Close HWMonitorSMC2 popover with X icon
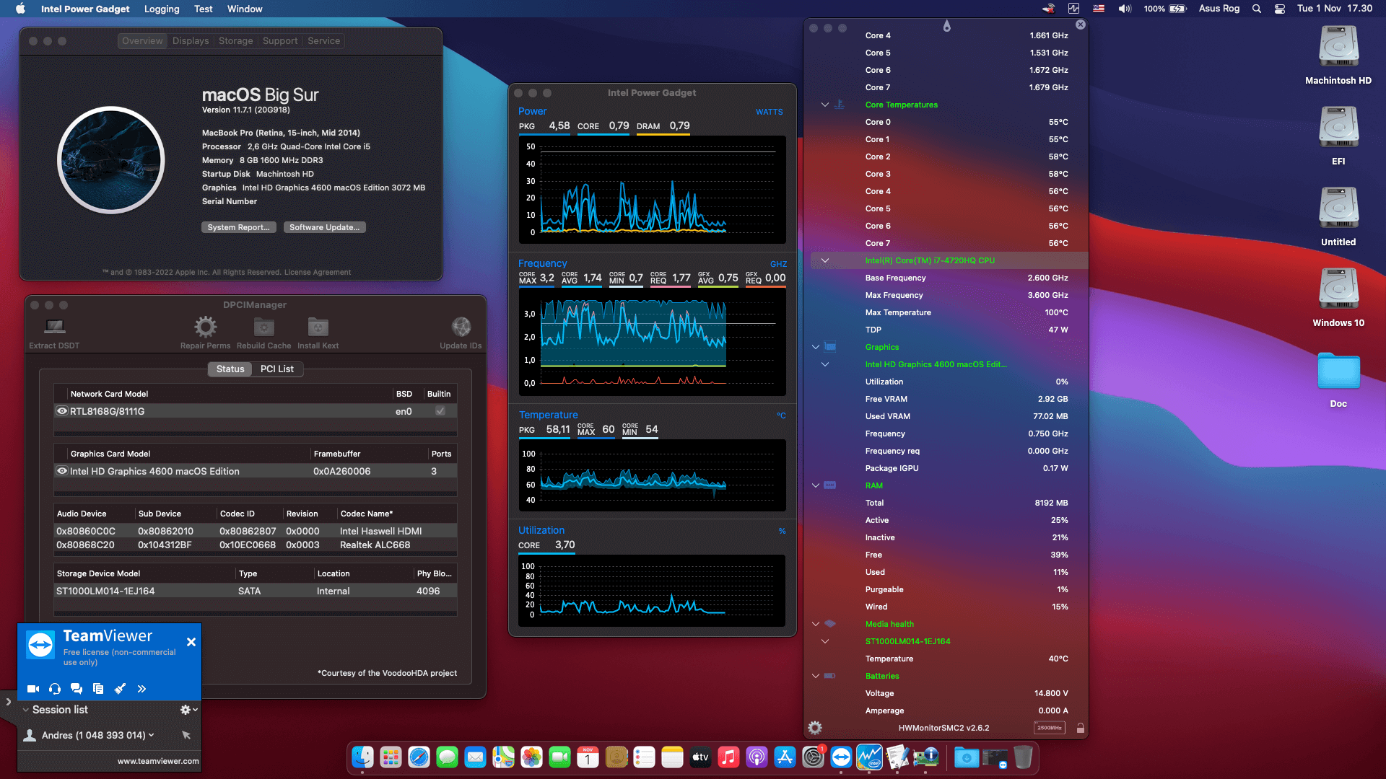This screenshot has width=1386, height=779. 1081,25
